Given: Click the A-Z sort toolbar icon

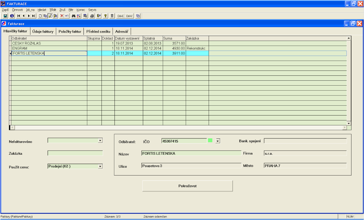Looking at the screenshot, I should click(79, 16).
